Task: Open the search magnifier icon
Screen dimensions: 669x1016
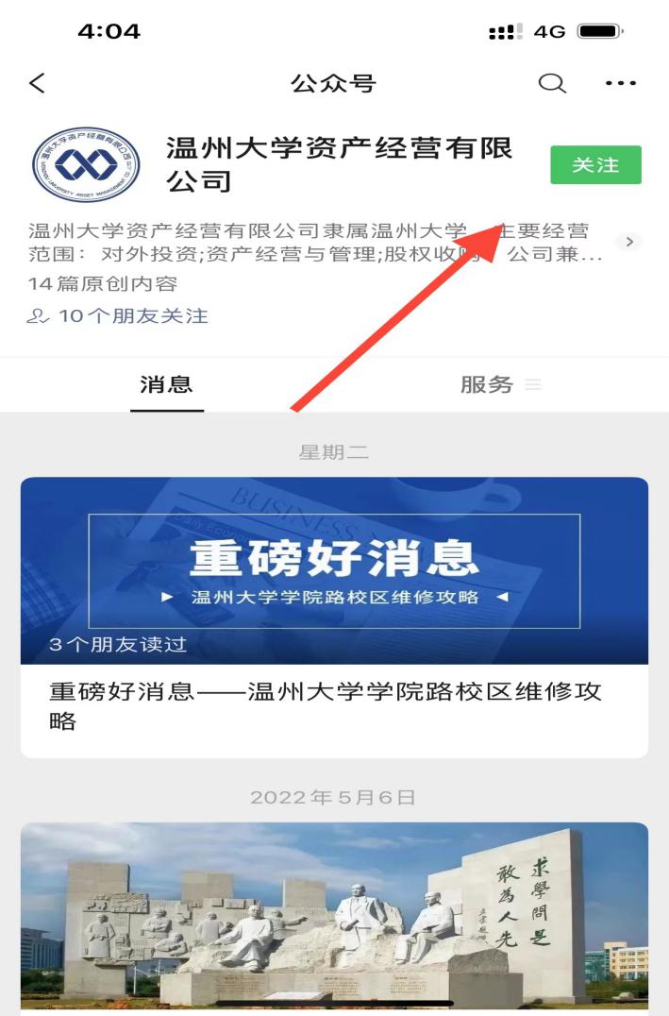Action: click(552, 83)
